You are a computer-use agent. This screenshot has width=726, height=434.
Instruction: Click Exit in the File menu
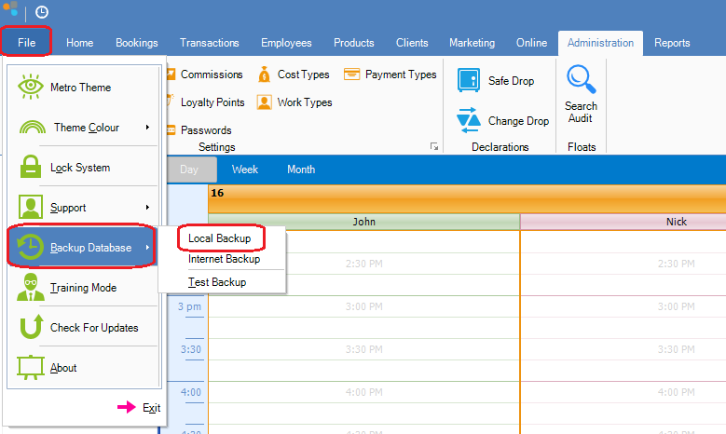(x=151, y=408)
